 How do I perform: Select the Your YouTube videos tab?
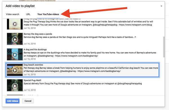[x=48, y=14]
